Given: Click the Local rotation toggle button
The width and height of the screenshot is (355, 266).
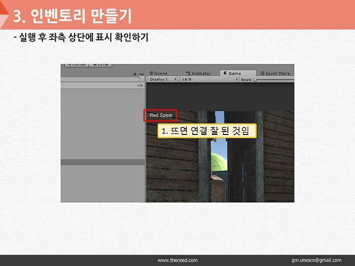Looking at the screenshot, I should [100, 65].
